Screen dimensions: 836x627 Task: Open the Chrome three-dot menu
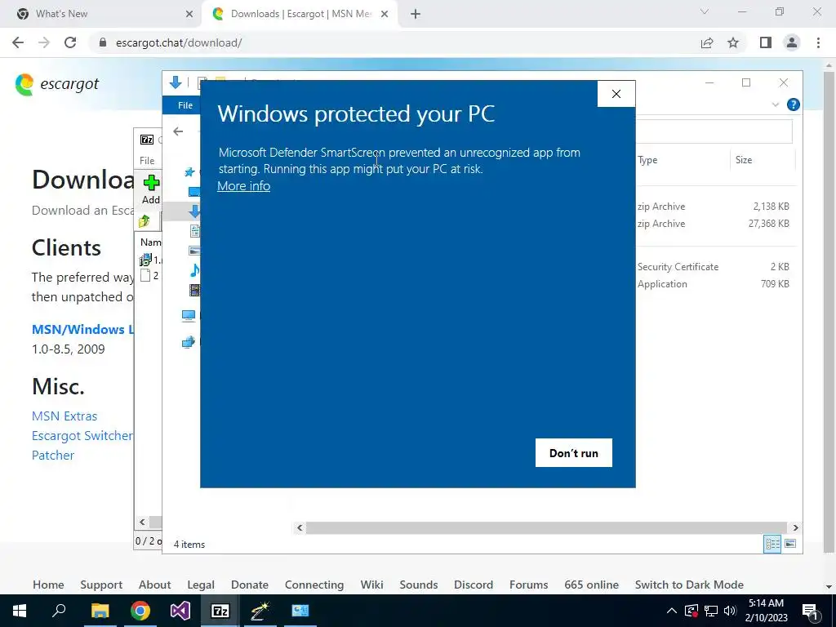[x=818, y=42]
